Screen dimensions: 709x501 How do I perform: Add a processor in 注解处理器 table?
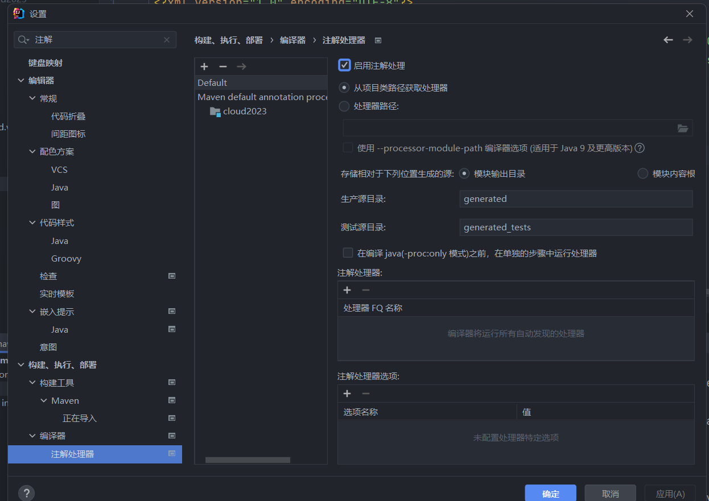347,290
